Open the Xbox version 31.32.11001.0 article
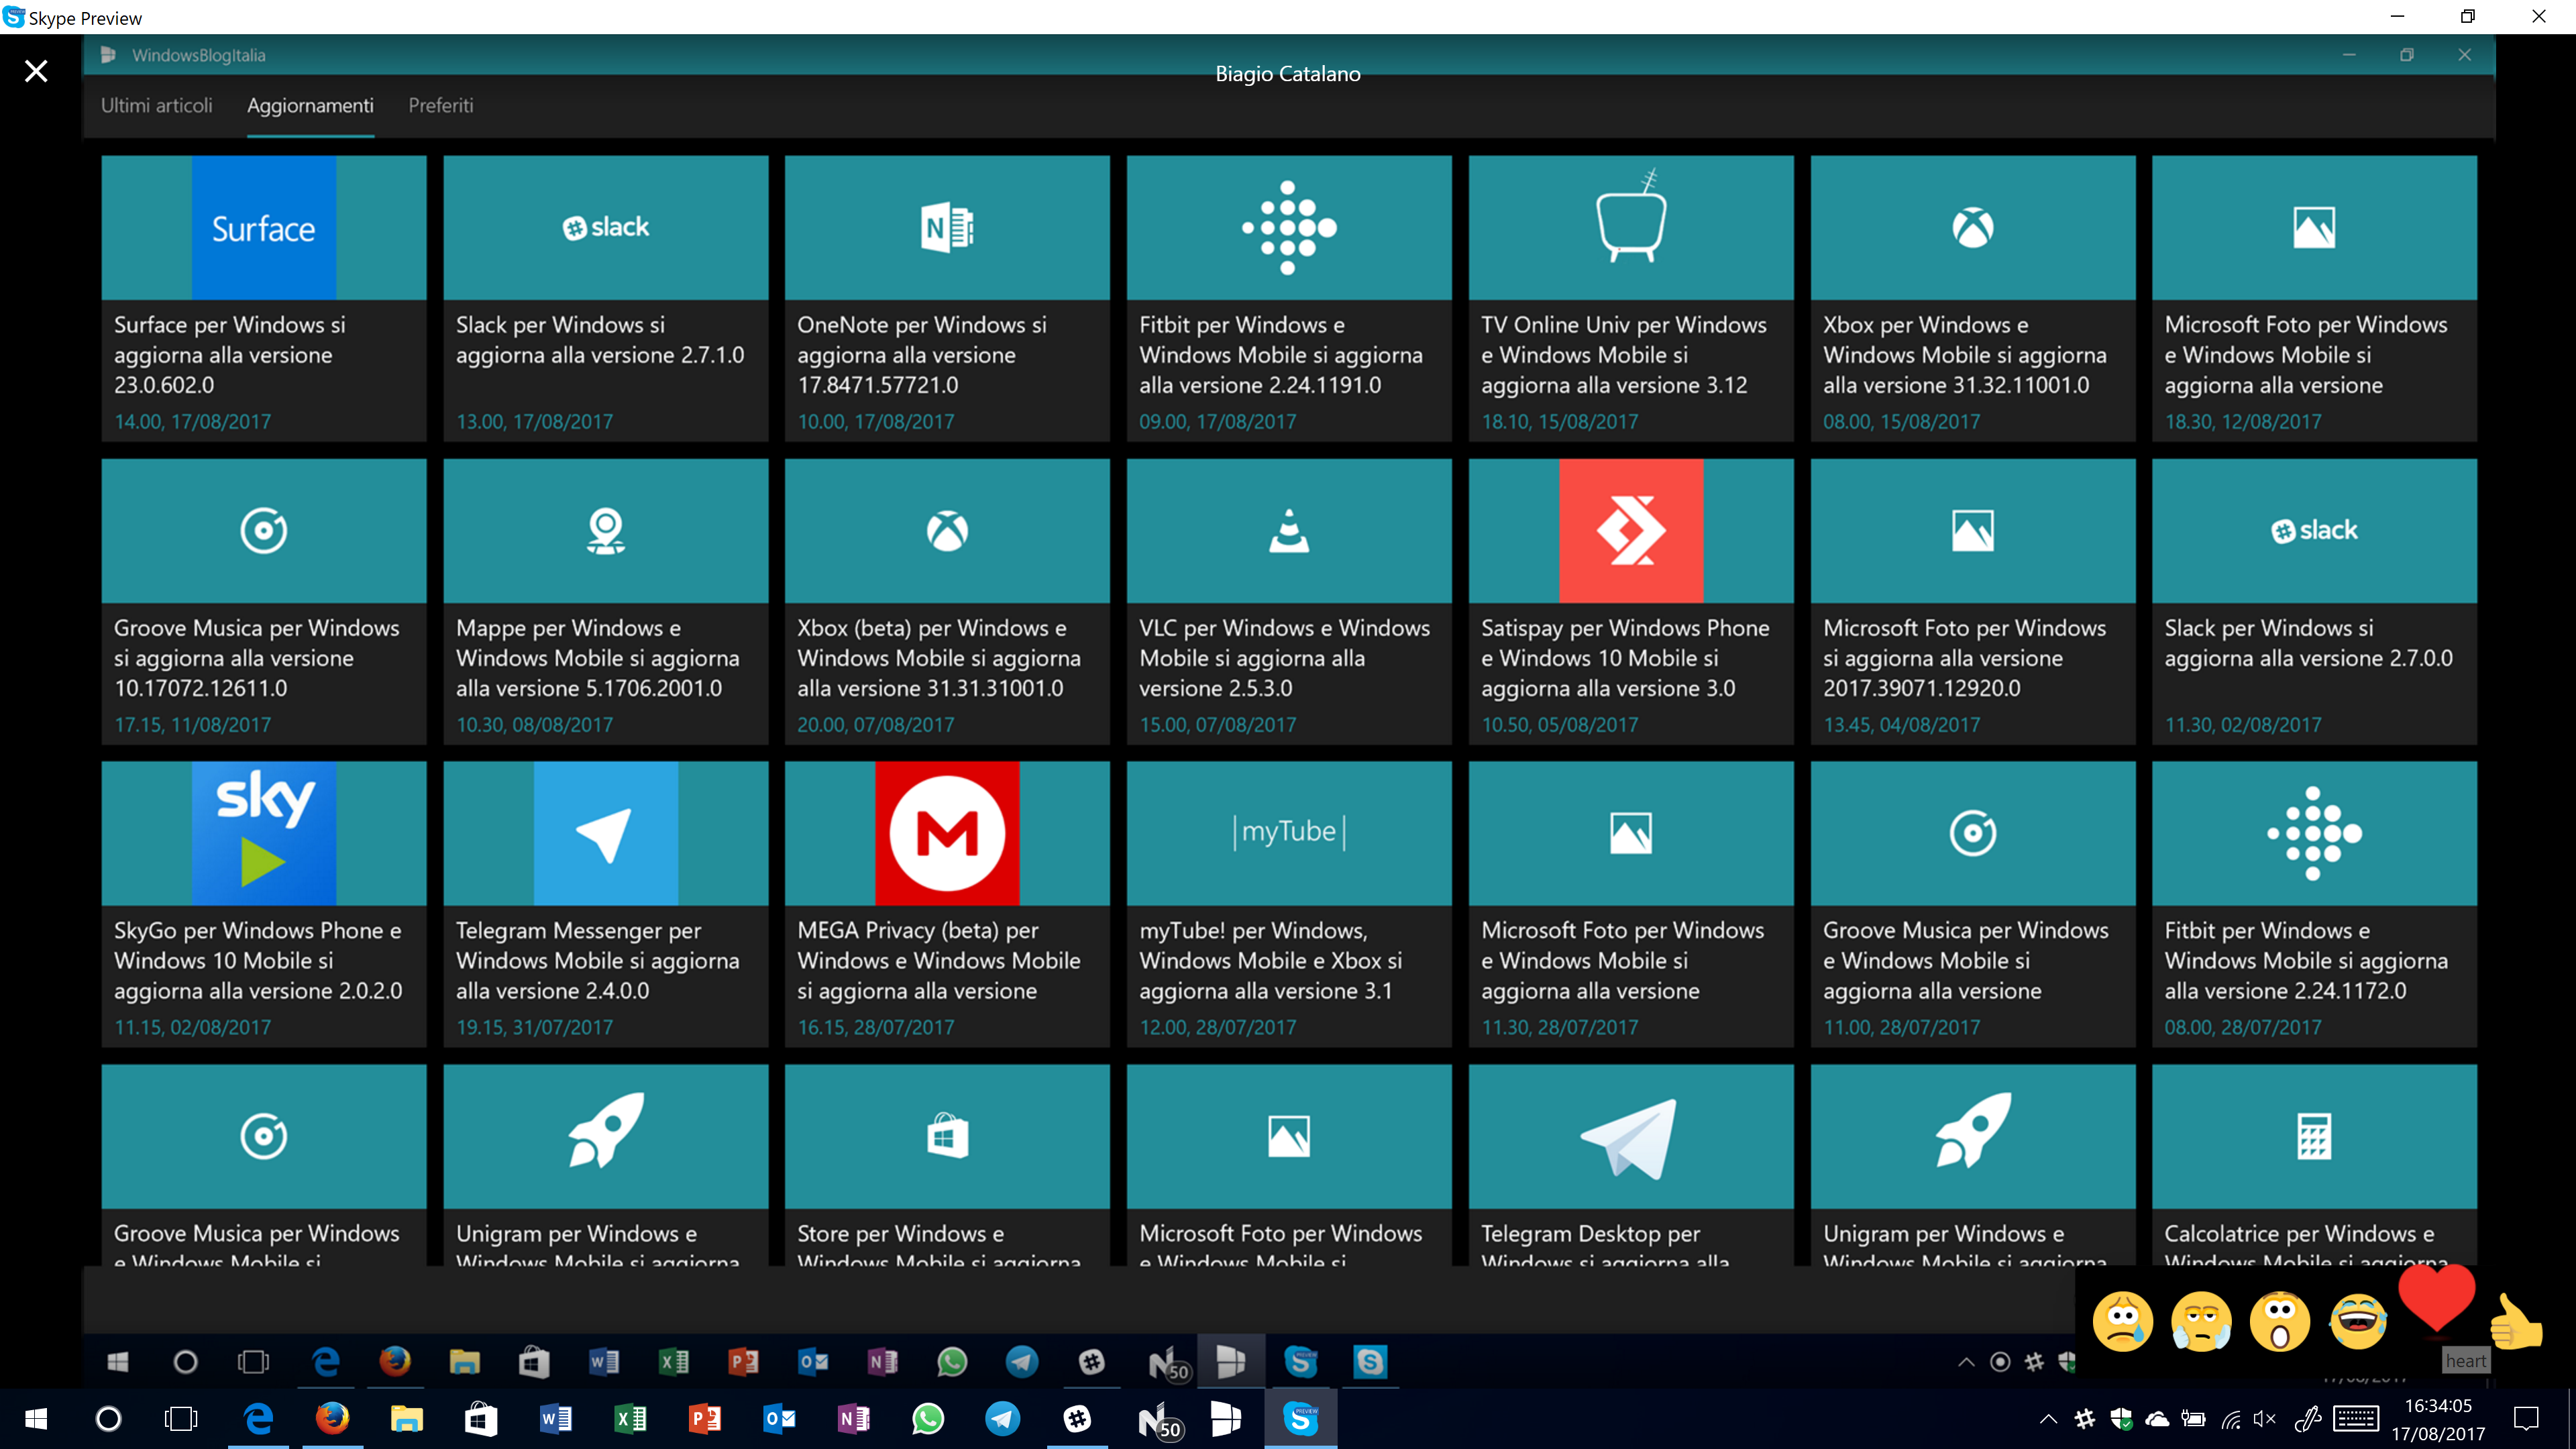 1973,298
